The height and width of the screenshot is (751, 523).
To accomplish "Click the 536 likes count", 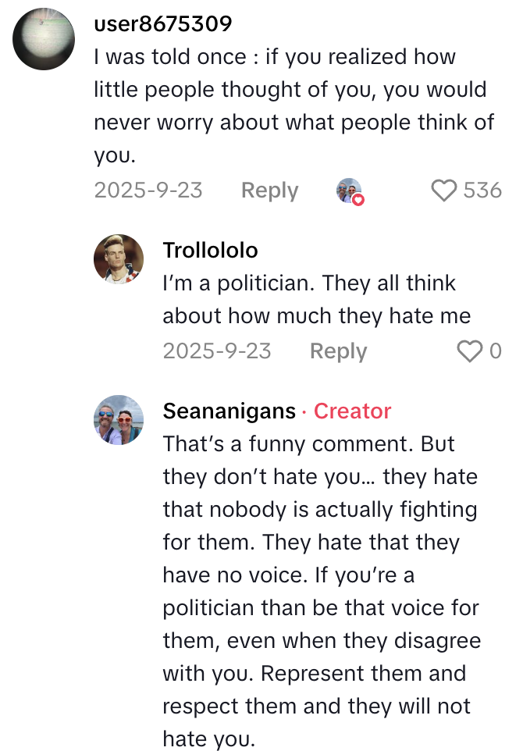I will [482, 190].
